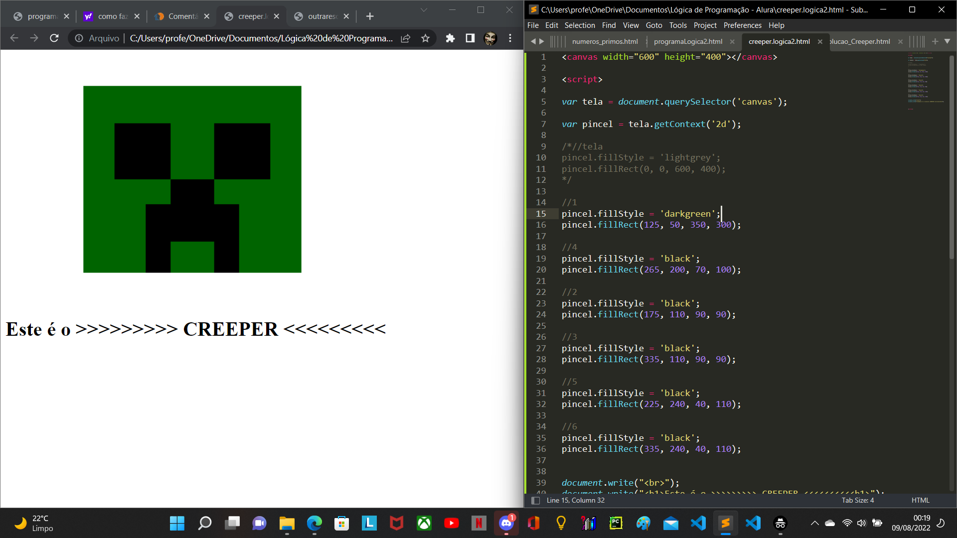The image size is (957, 538).
Task: Open Sublime Text Find menu
Action: coord(609,25)
